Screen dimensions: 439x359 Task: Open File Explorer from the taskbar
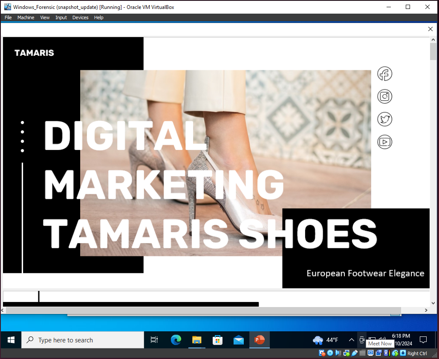196,340
